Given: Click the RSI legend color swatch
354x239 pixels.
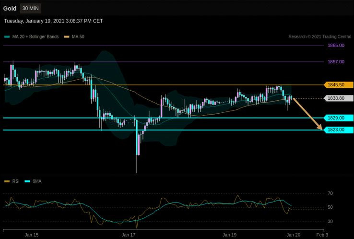Looking at the screenshot, I should (7, 181).
